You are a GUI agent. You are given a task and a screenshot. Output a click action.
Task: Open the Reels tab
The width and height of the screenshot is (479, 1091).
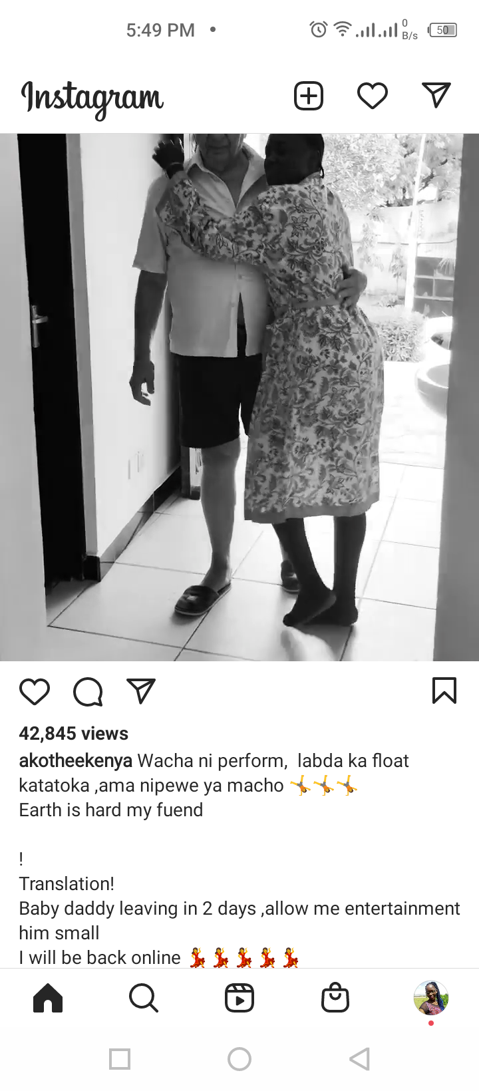(x=239, y=999)
